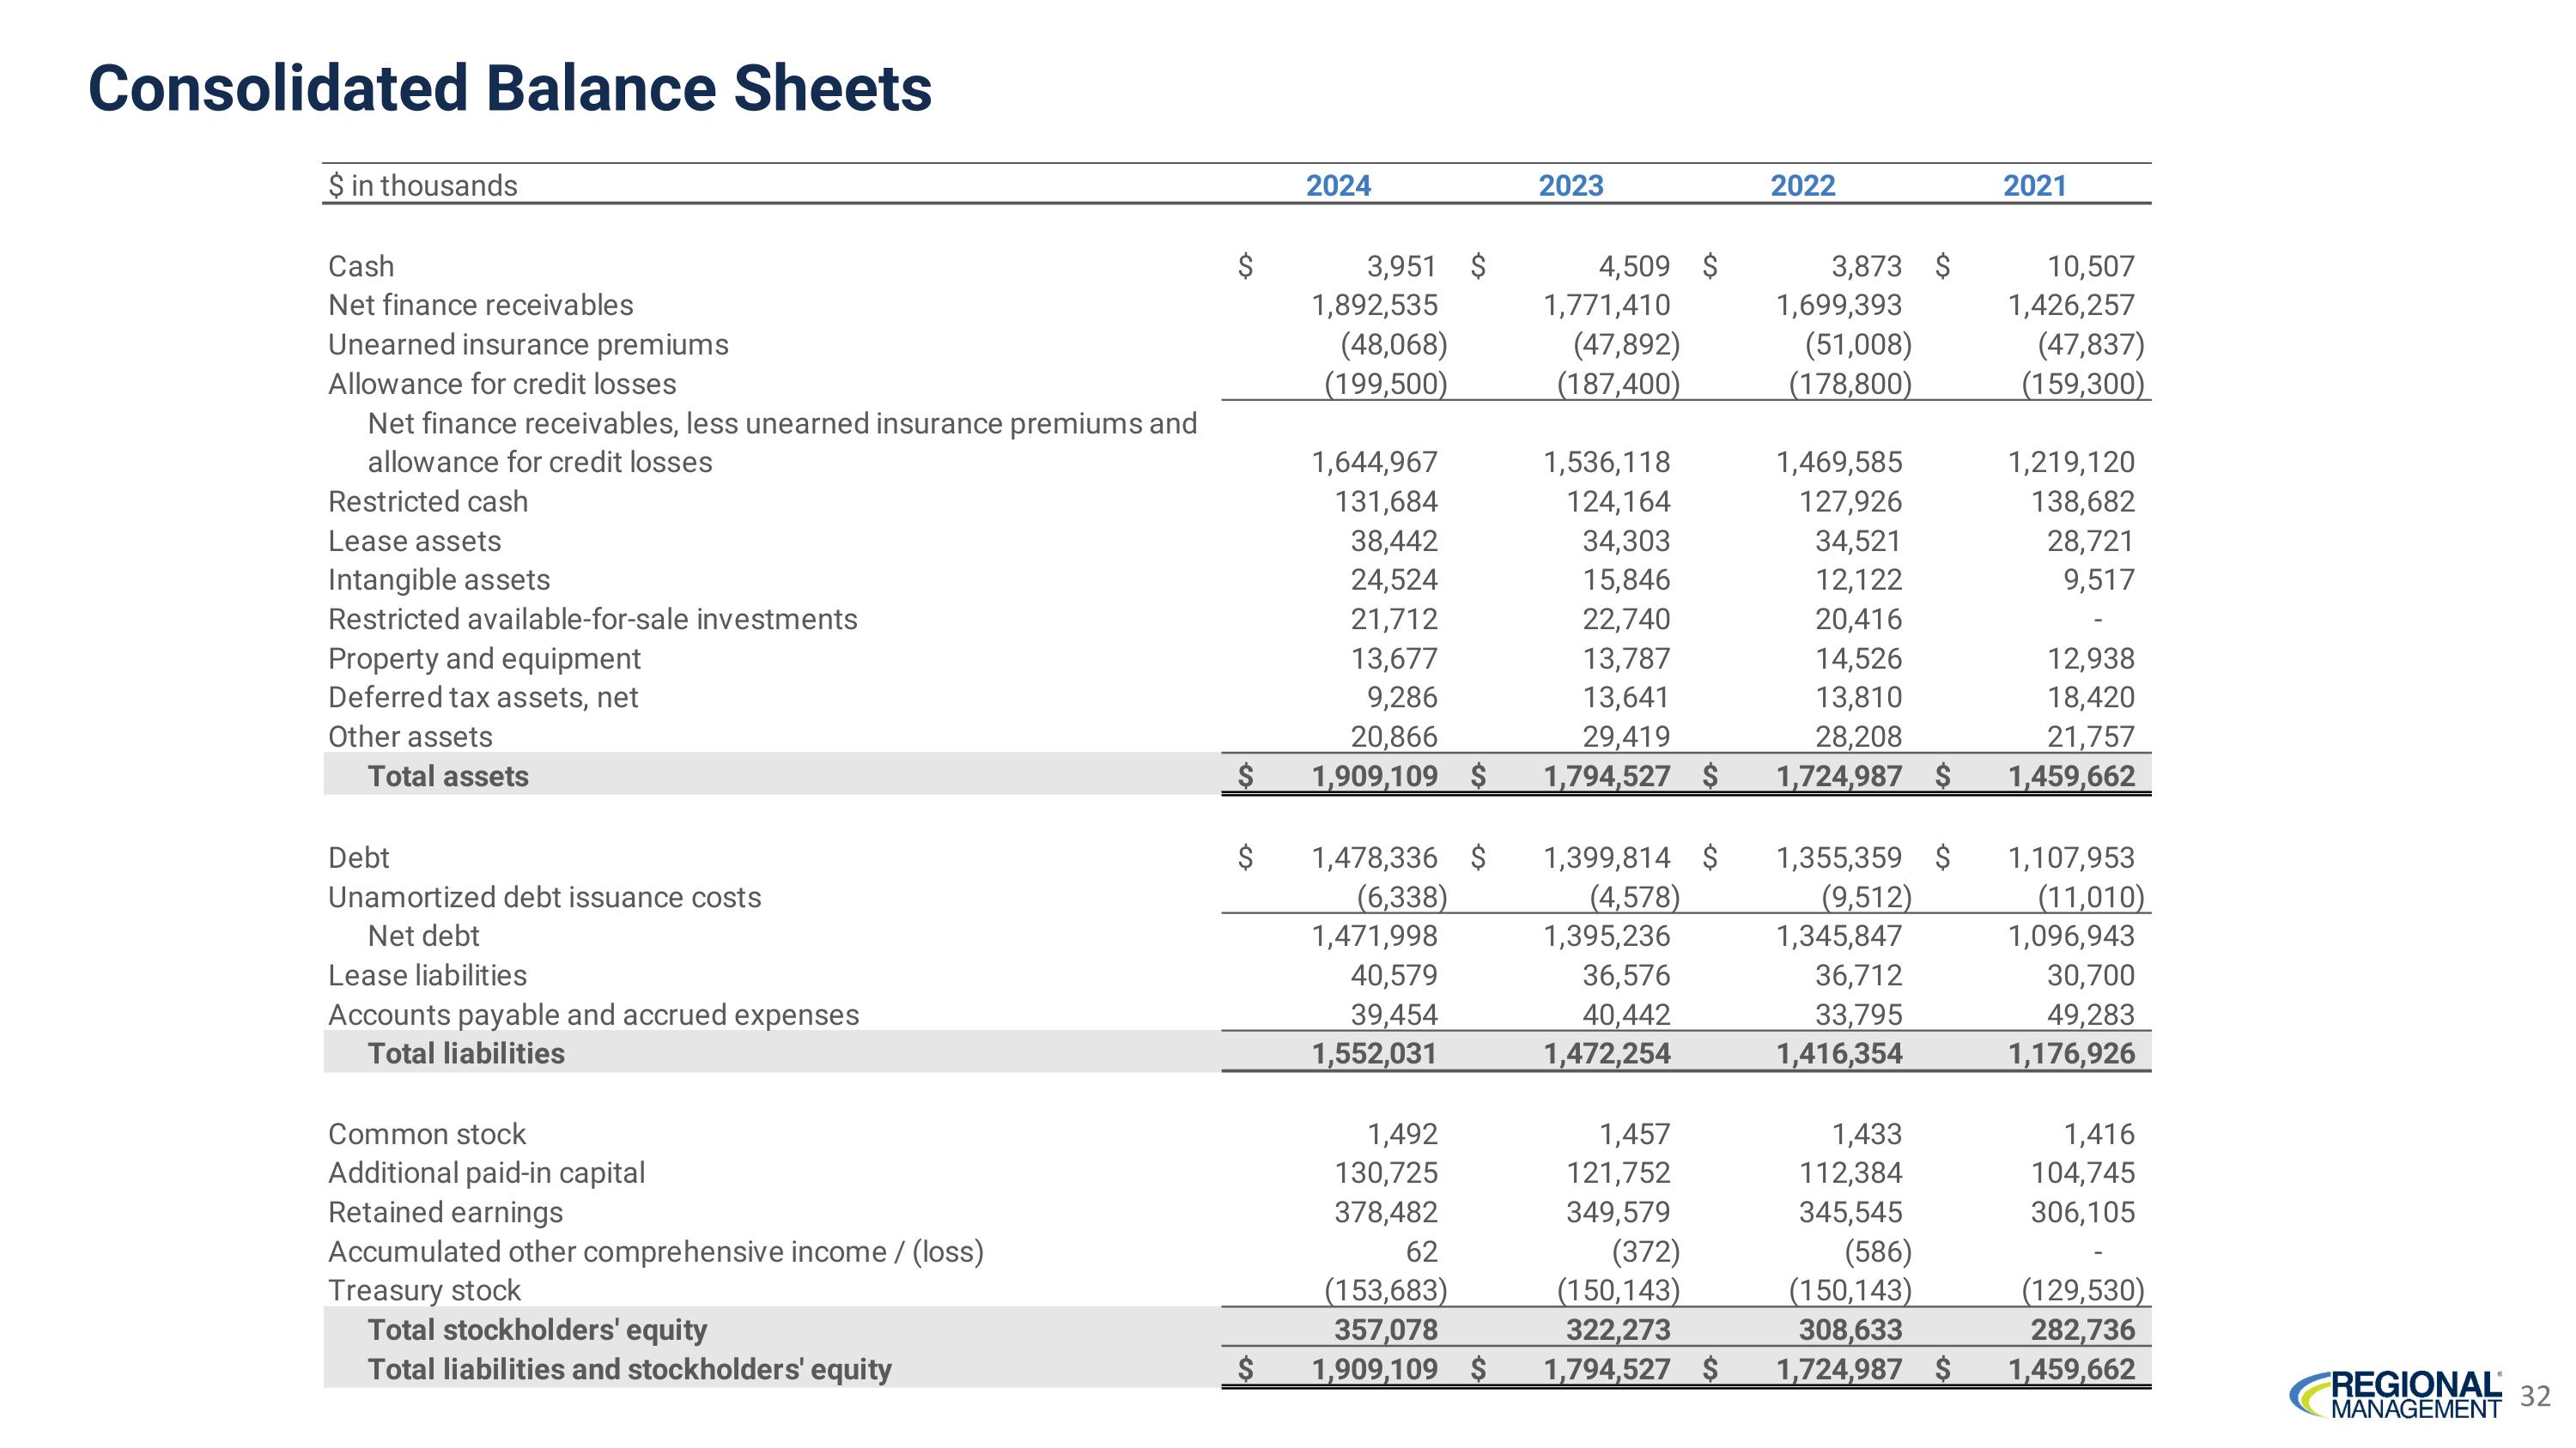Screen dimensions: 2576x1448
Task: Select the 2022 column header
Action: click(1802, 186)
